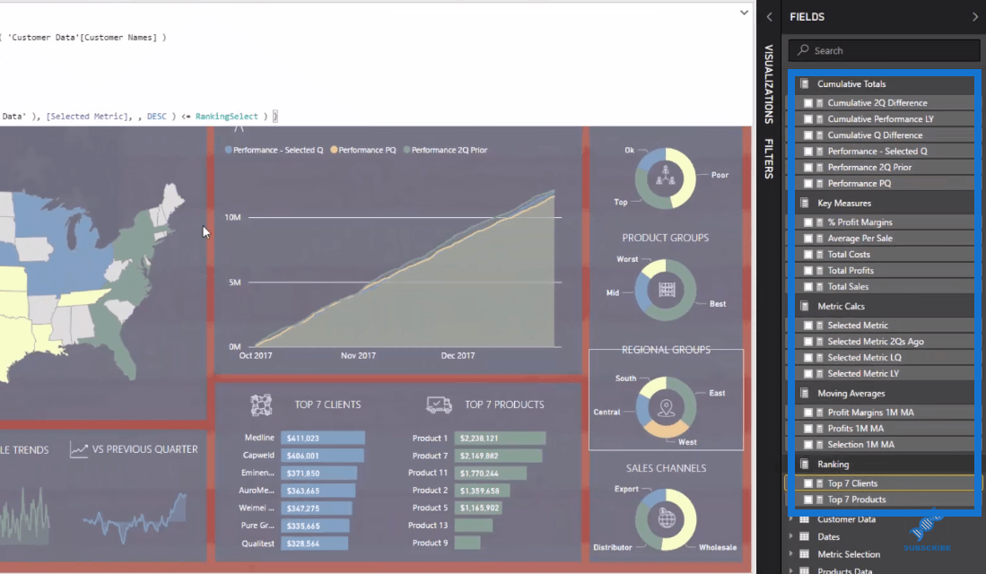The height and width of the screenshot is (574, 986).
Task: Click the Subscribe DNA icon
Action: pos(927,526)
